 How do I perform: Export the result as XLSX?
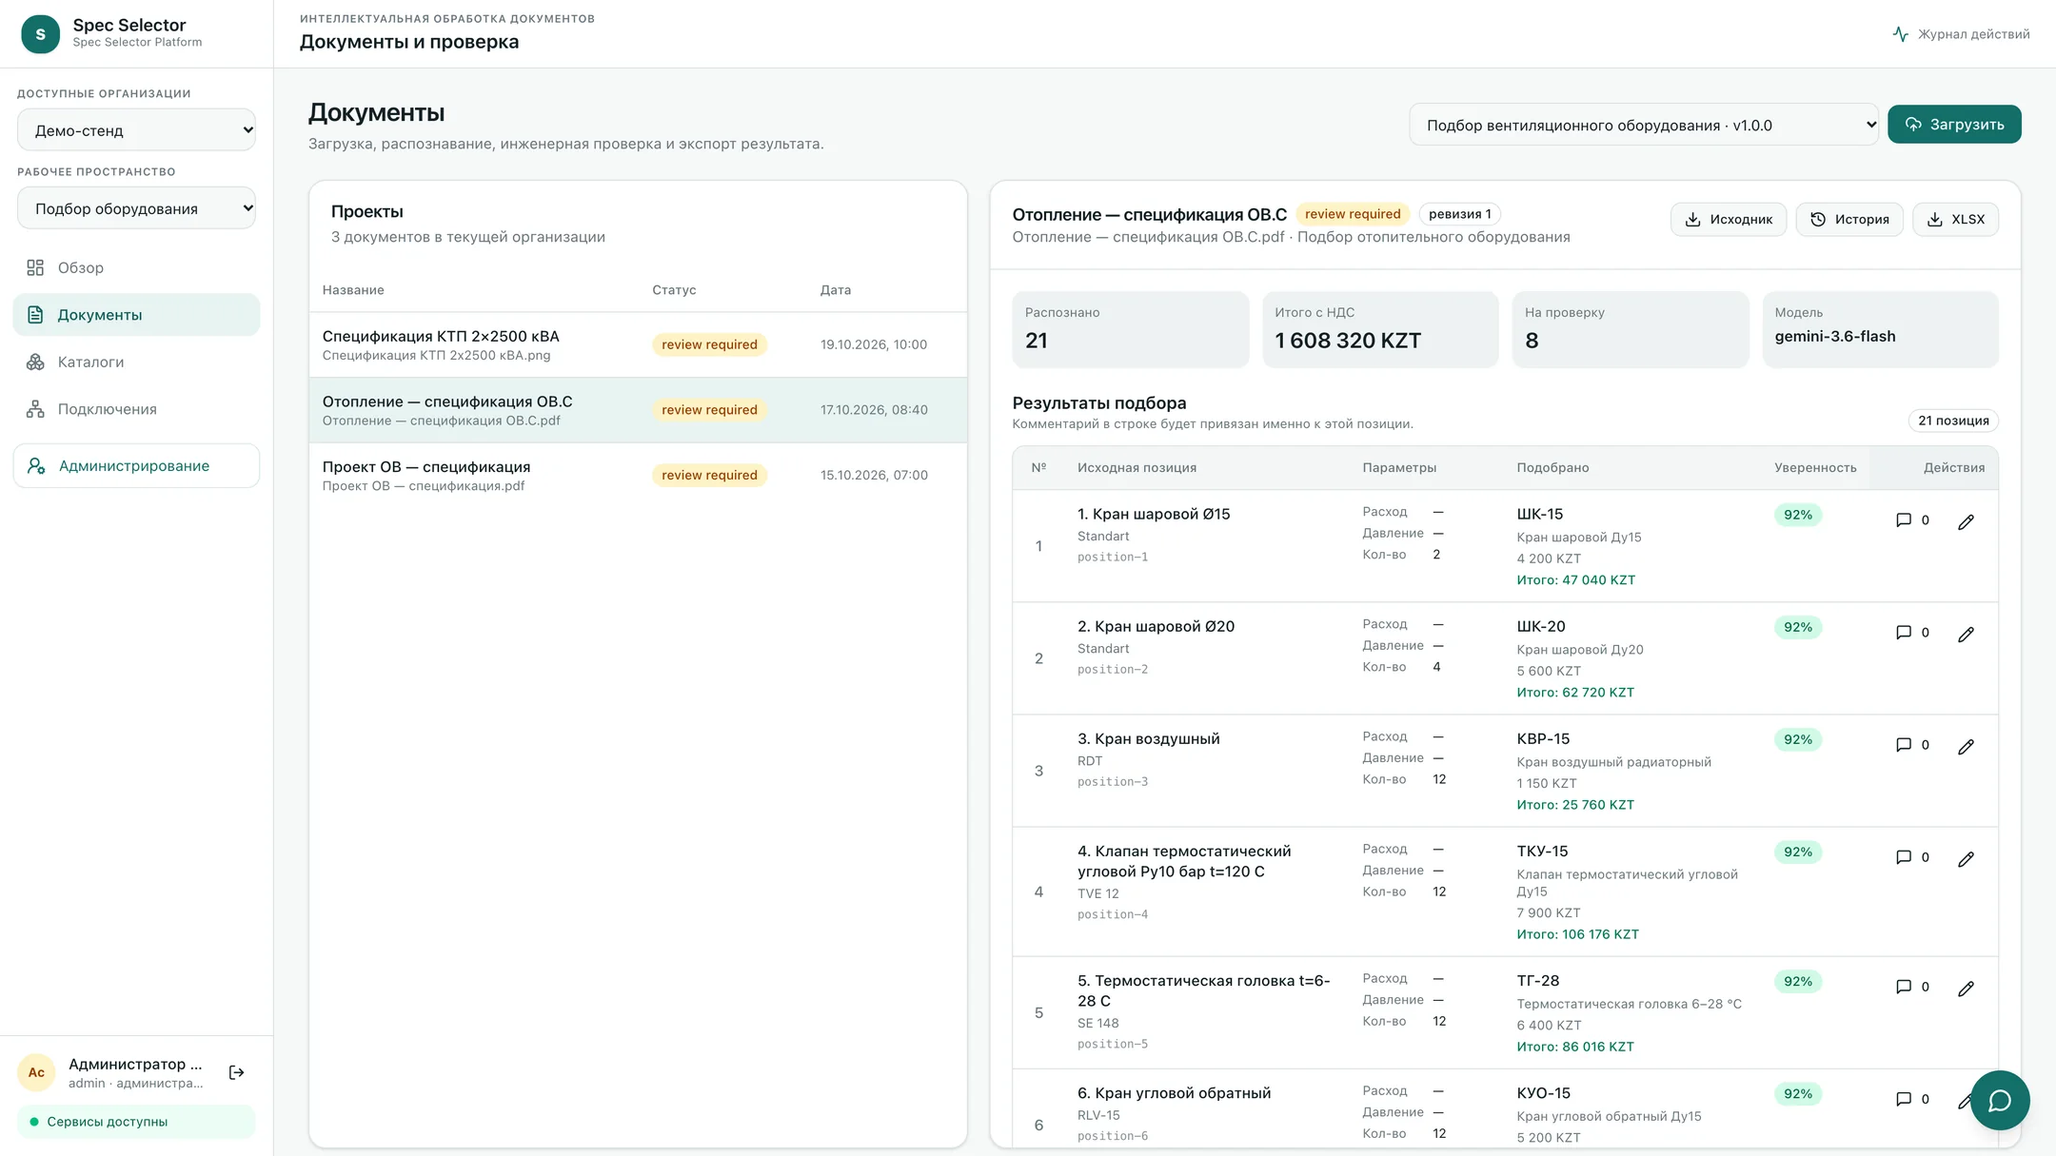click(x=1955, y=220)
